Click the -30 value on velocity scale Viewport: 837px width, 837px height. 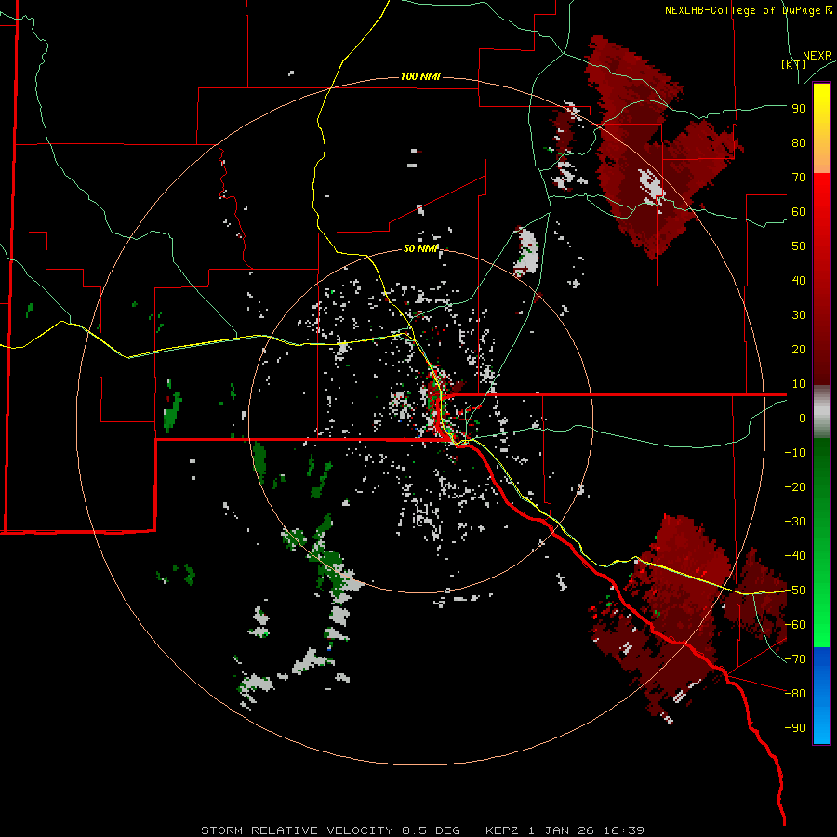click(795, 522)
